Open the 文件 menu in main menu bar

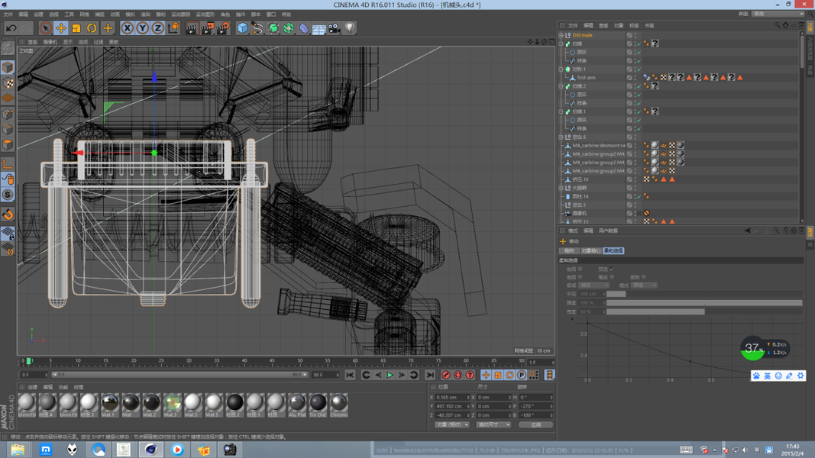click(8, 15)
